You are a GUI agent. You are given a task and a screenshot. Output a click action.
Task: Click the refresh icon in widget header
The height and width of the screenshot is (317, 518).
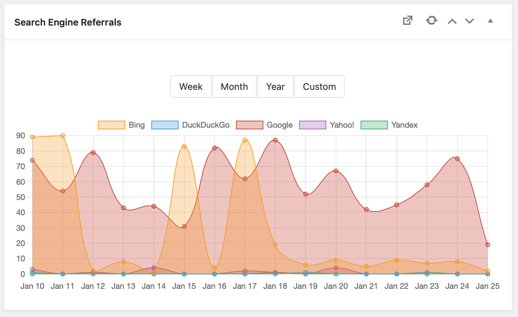431,21
